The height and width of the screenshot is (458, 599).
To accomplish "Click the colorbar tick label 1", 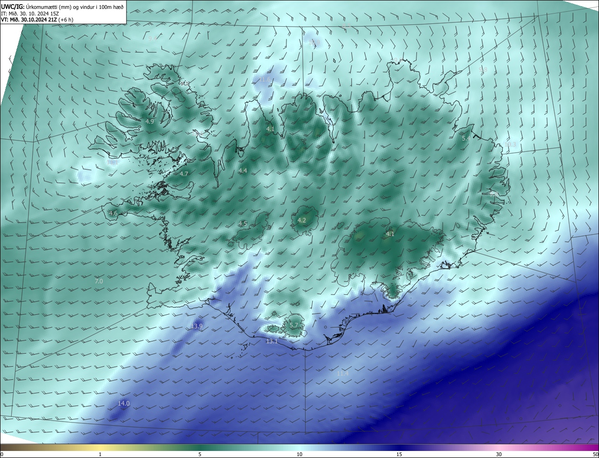I will [x=100, y=454].
